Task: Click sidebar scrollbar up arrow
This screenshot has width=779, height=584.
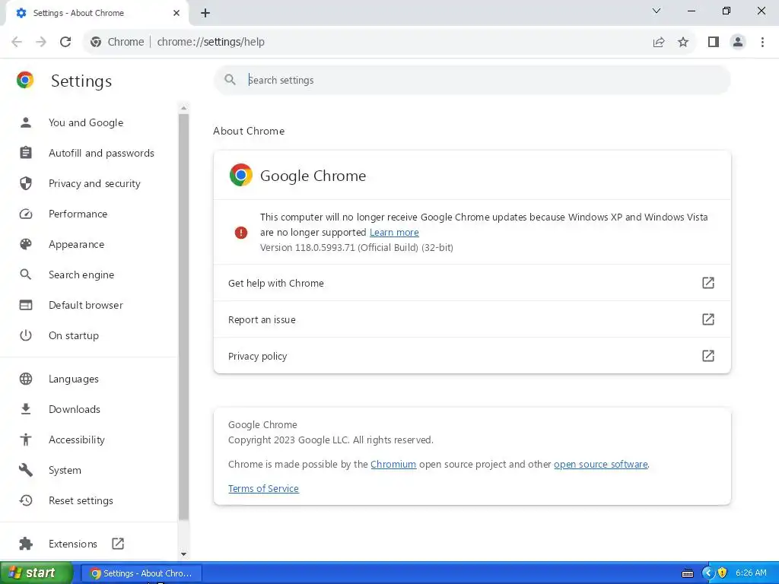Action: [184, 108]
